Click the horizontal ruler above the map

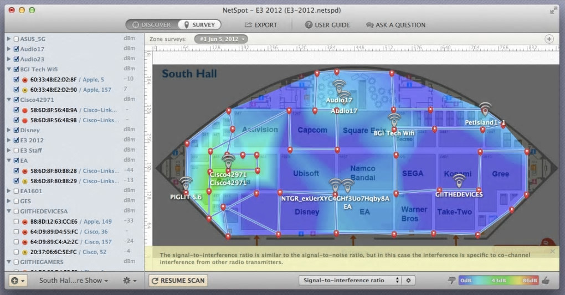pos(355,48)
